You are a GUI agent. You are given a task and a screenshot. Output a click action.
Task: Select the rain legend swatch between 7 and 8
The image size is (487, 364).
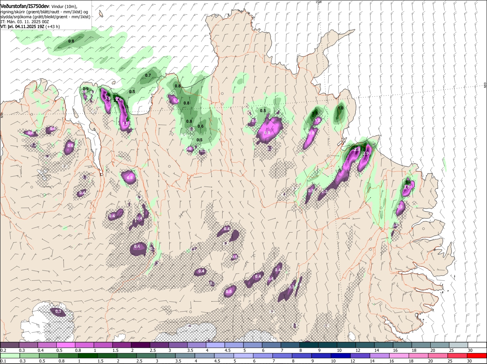[x=283, y=356]
